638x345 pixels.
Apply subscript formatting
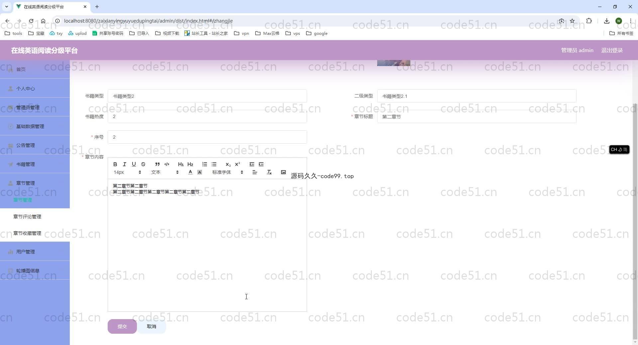228,164
